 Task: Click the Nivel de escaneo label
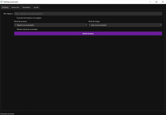tap(20, 21)
